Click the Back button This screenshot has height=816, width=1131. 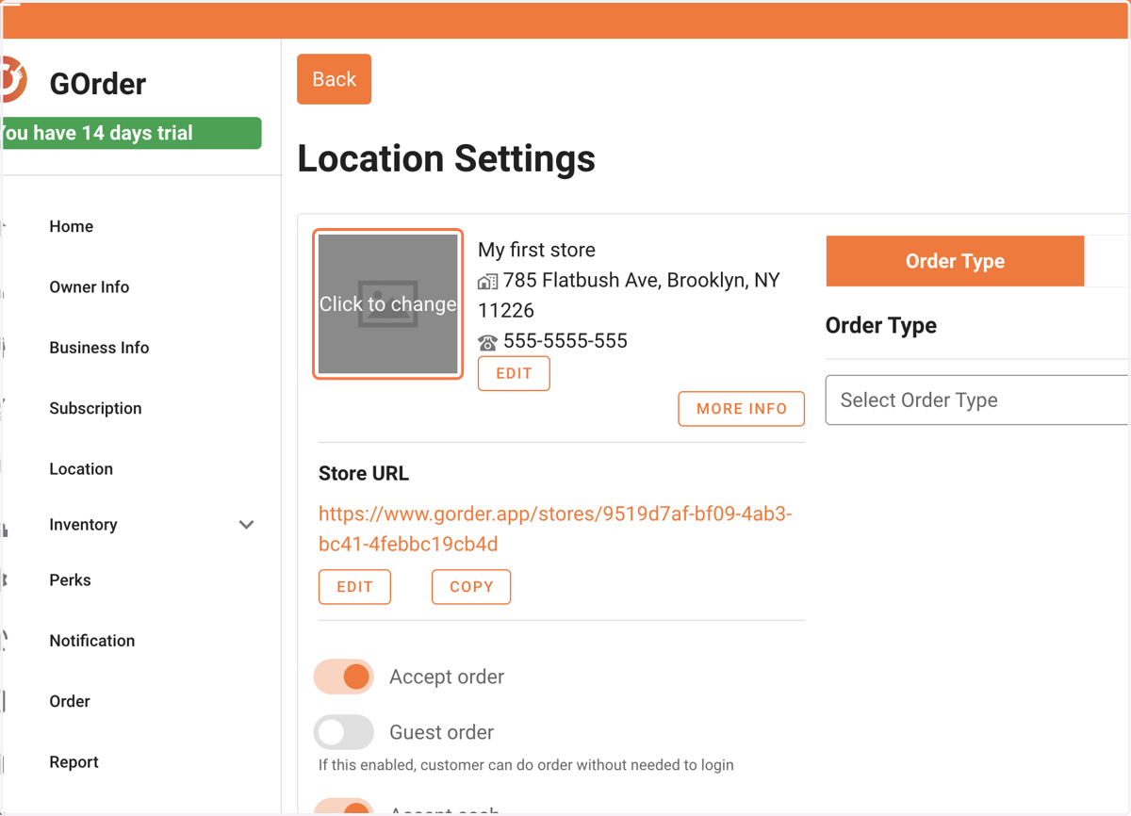coord(334,79)
